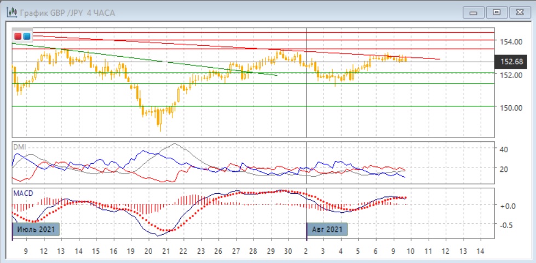Minimize the GBP/JPY chart window
The image size is (536, 263).
(474, 12)
